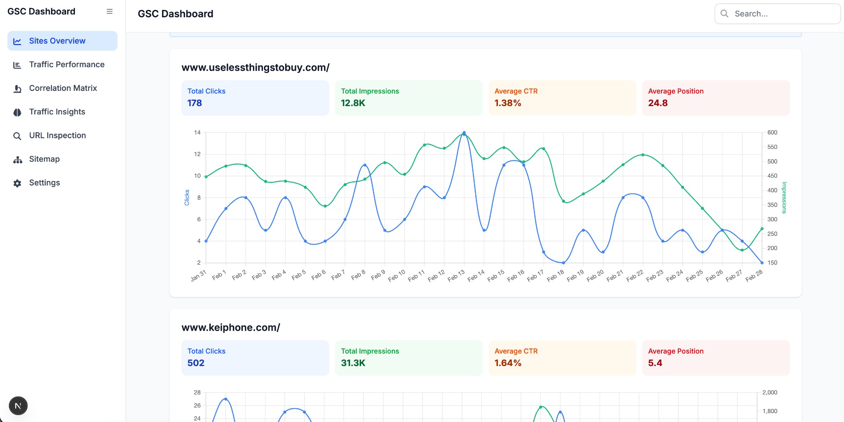Select Average Position 24.8 card
This screenshot has height=422, width=844.
716,98
